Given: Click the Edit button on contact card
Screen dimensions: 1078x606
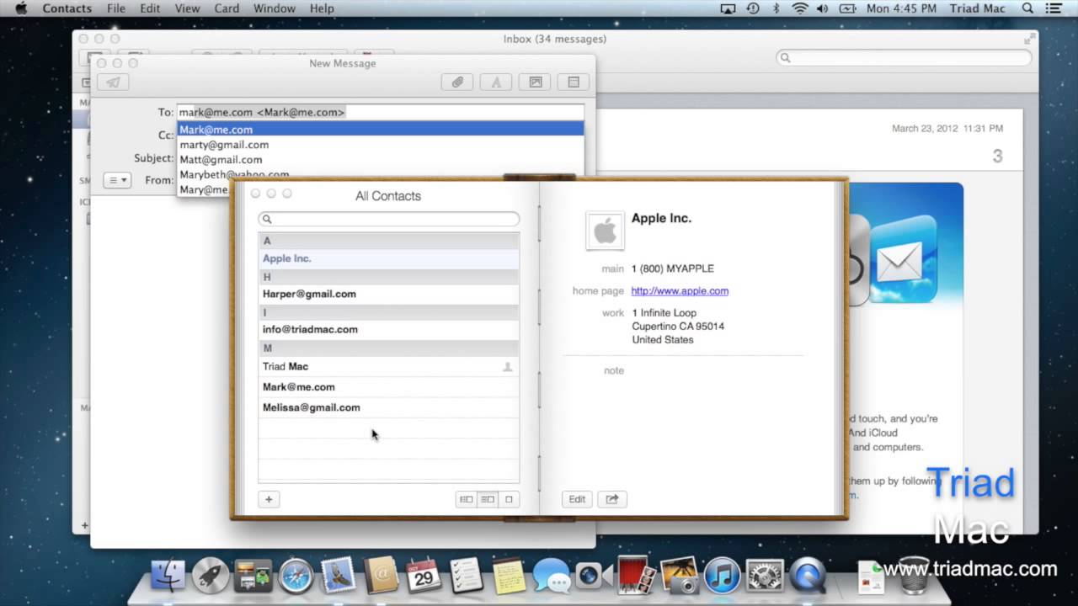Looking at the screenshot, I should coord(577,499).
